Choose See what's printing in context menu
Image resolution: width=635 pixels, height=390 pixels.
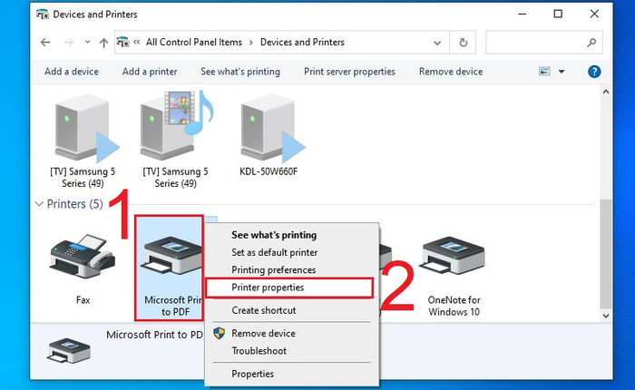point(274,235)
